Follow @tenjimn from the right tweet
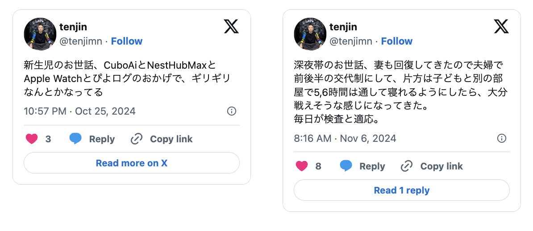This screenshot has width=533, height=231. click(x=397, y=41)
